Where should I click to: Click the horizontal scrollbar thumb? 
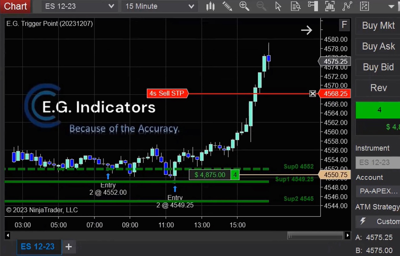click(x=315, y=236)
